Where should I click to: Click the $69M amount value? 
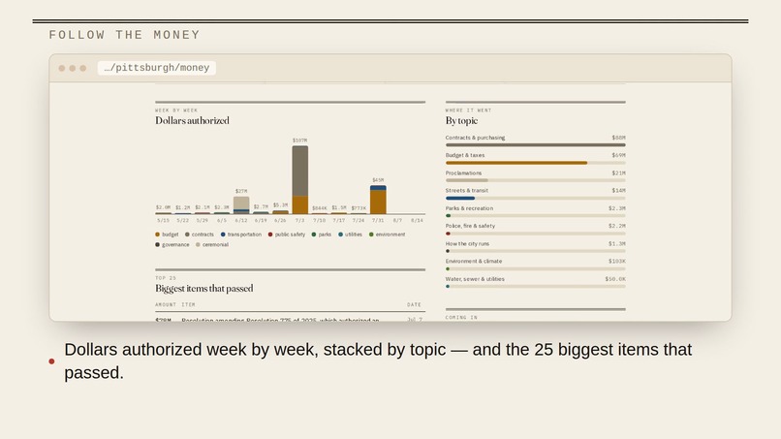coord(618,155)
